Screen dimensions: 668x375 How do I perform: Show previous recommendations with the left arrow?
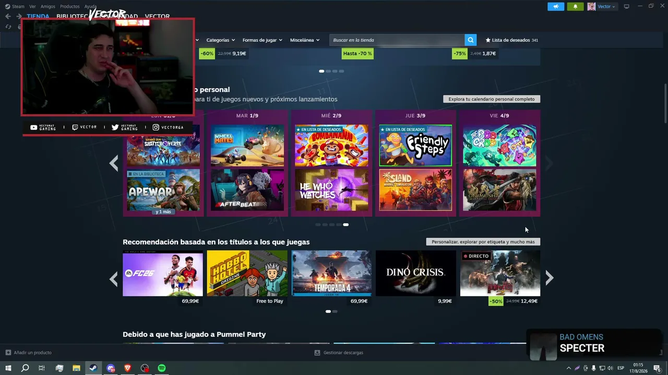pos(114,279)
